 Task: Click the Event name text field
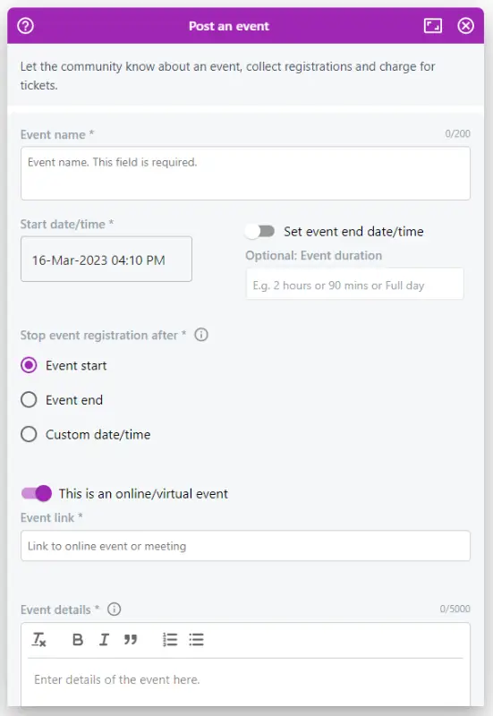pos(245,173)
